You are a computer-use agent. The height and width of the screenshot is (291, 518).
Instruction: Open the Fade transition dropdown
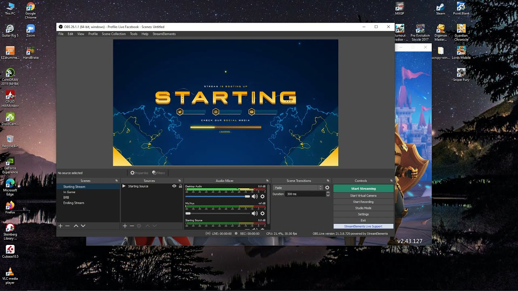[x=298, y=188]
